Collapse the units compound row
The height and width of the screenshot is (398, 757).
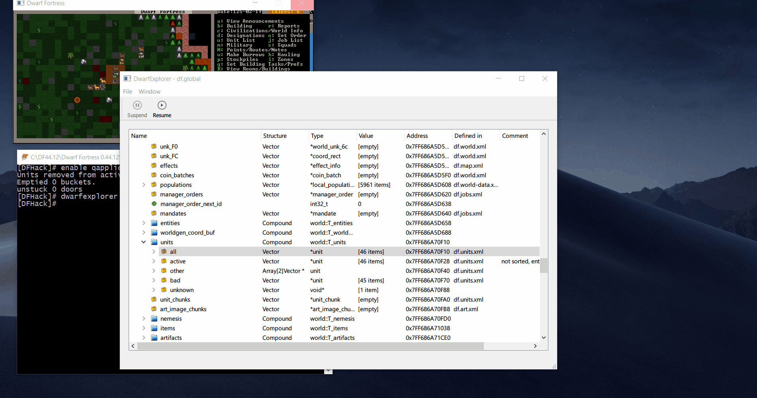click(x=144, y=242)
